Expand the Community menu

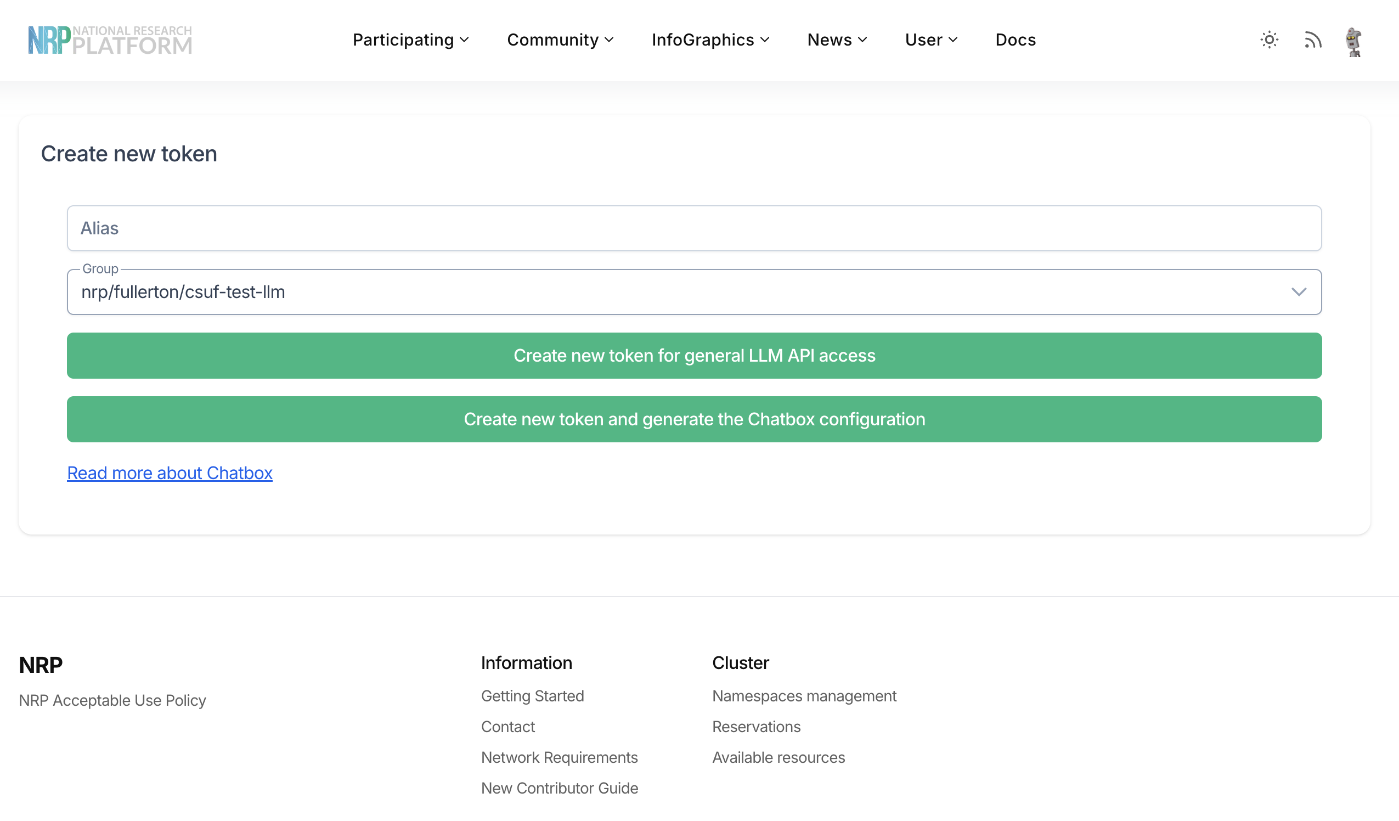[x=560, y=40]
